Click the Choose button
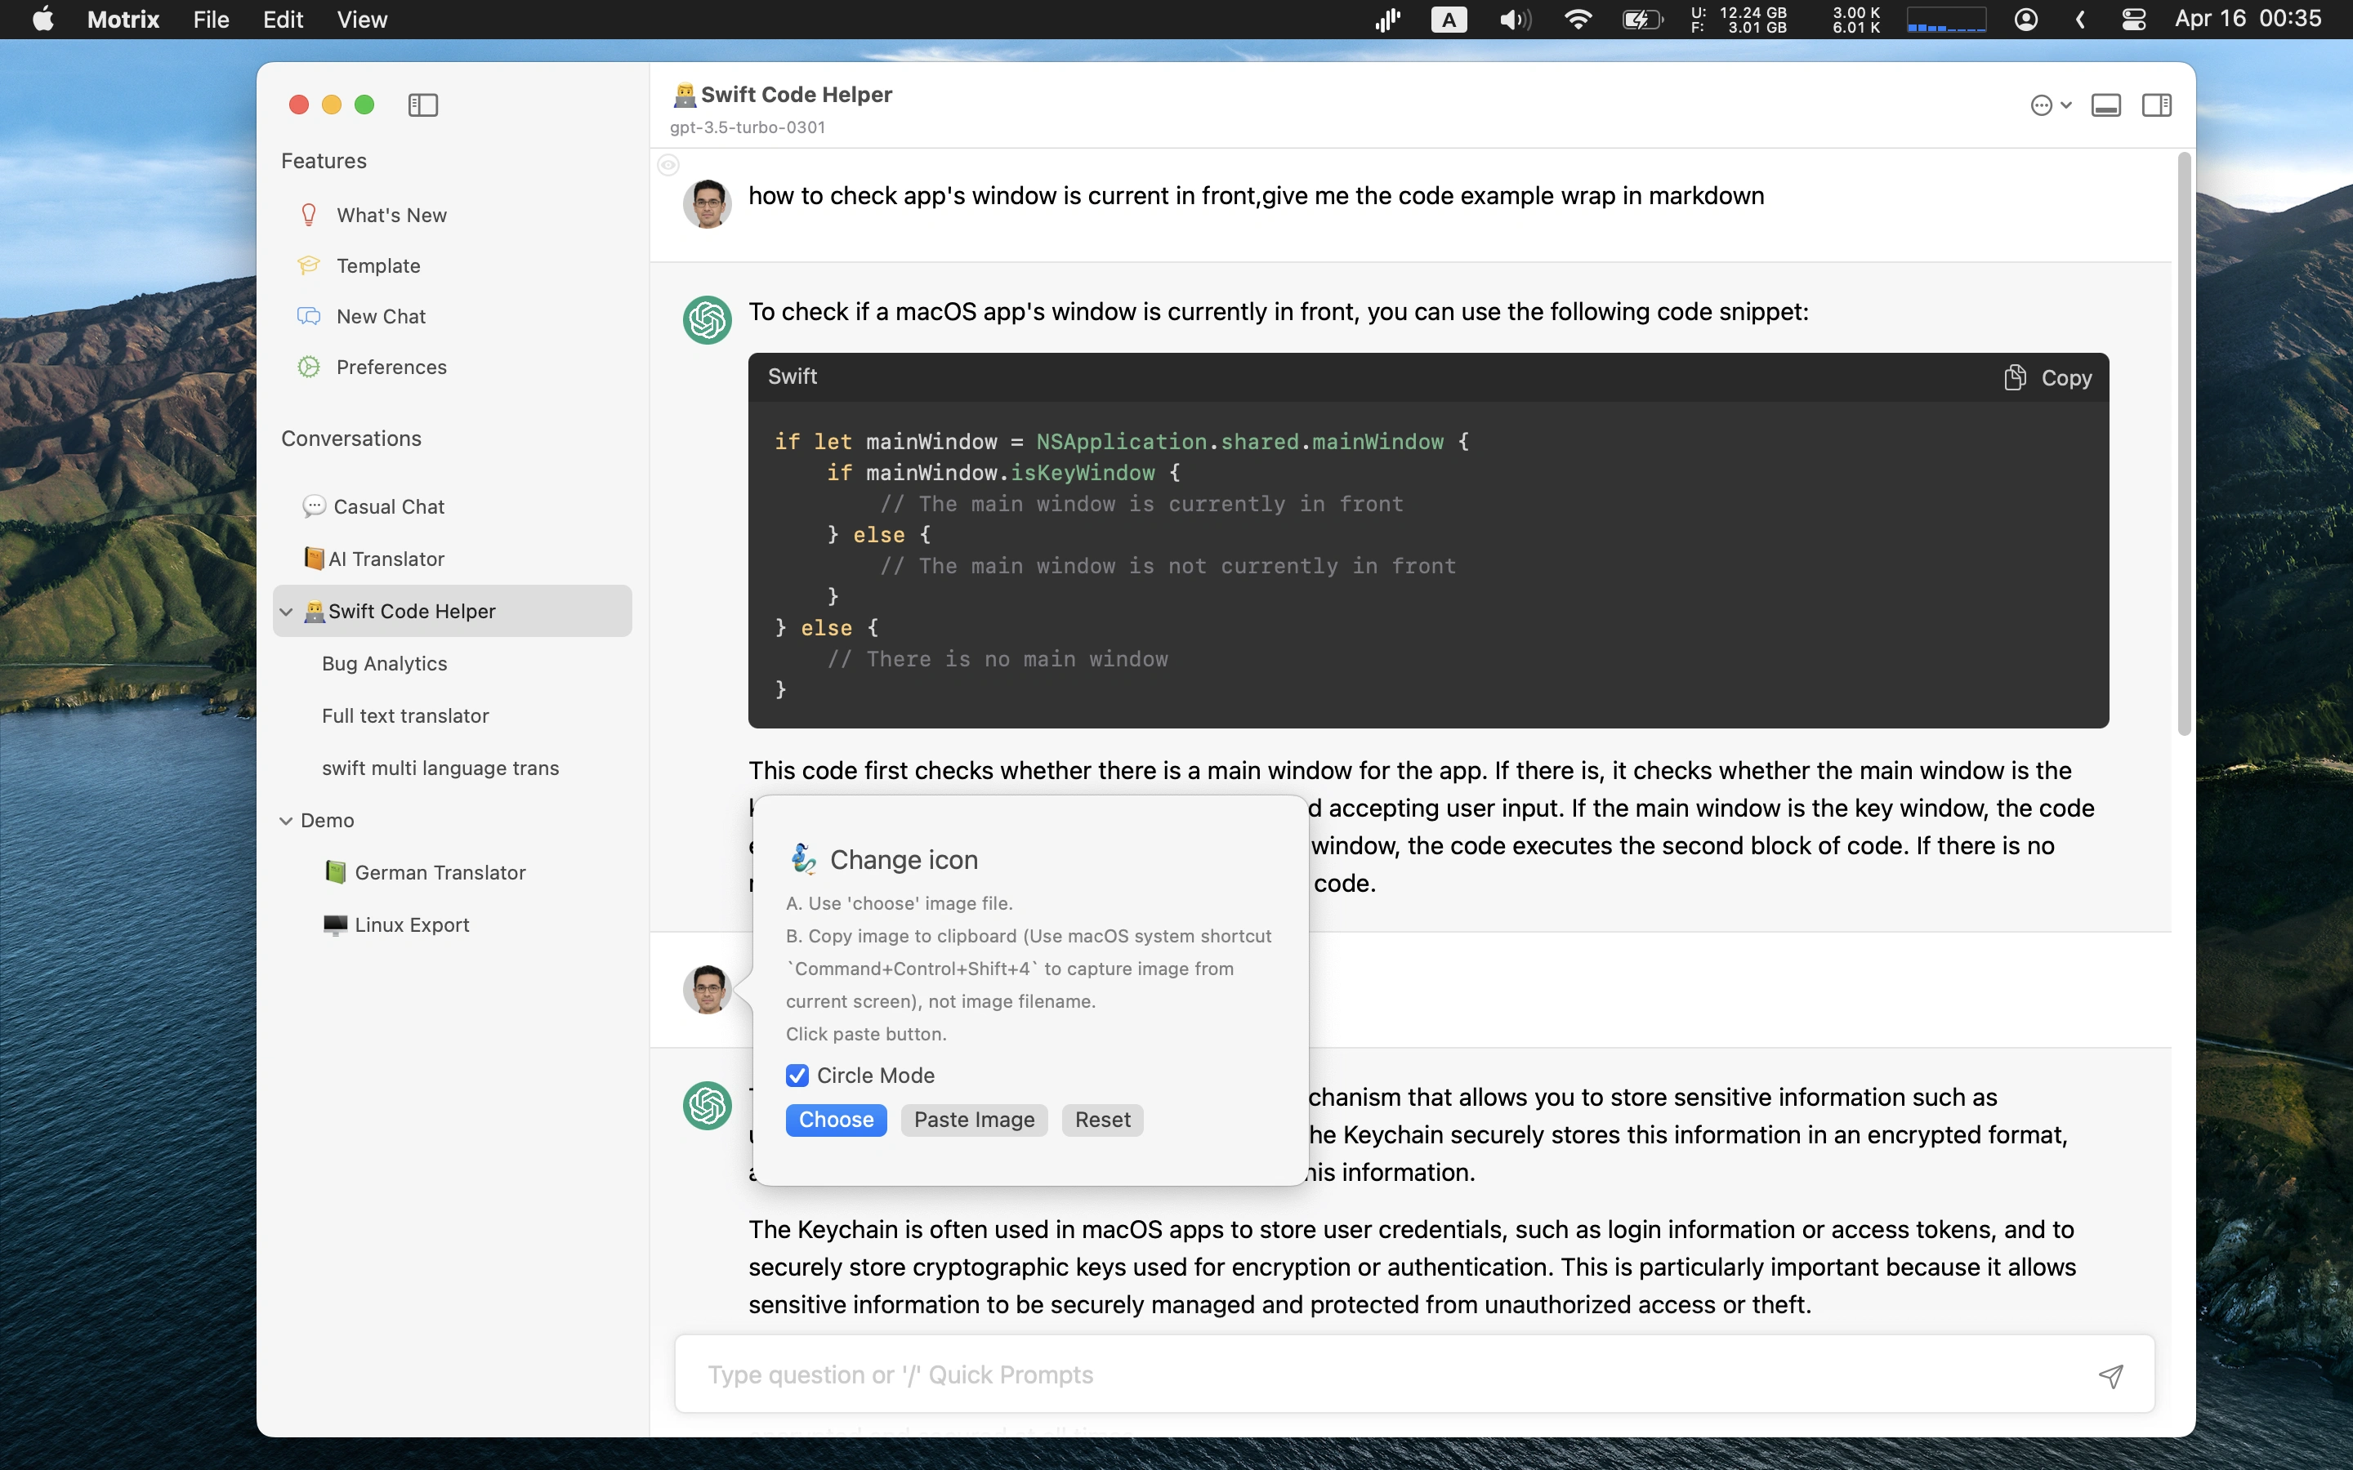 click(835, 1120)
